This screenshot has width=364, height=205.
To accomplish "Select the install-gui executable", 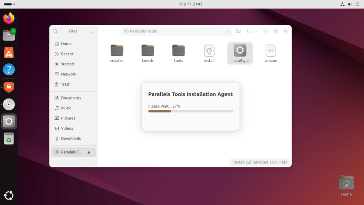I will click(x=240, y=53).
